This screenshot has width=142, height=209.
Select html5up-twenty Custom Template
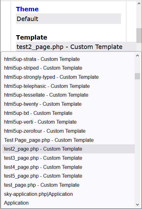(x=68, y=104)
